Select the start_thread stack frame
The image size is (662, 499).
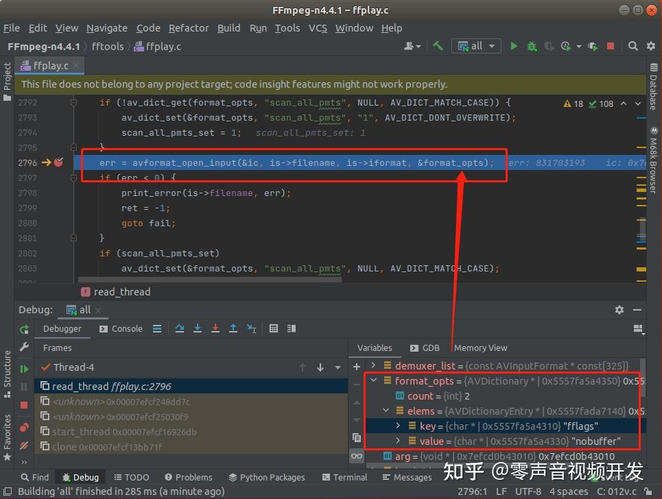coord(191,432)
